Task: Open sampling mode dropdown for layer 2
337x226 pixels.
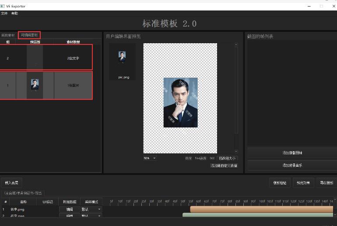Action: (91, 215)
